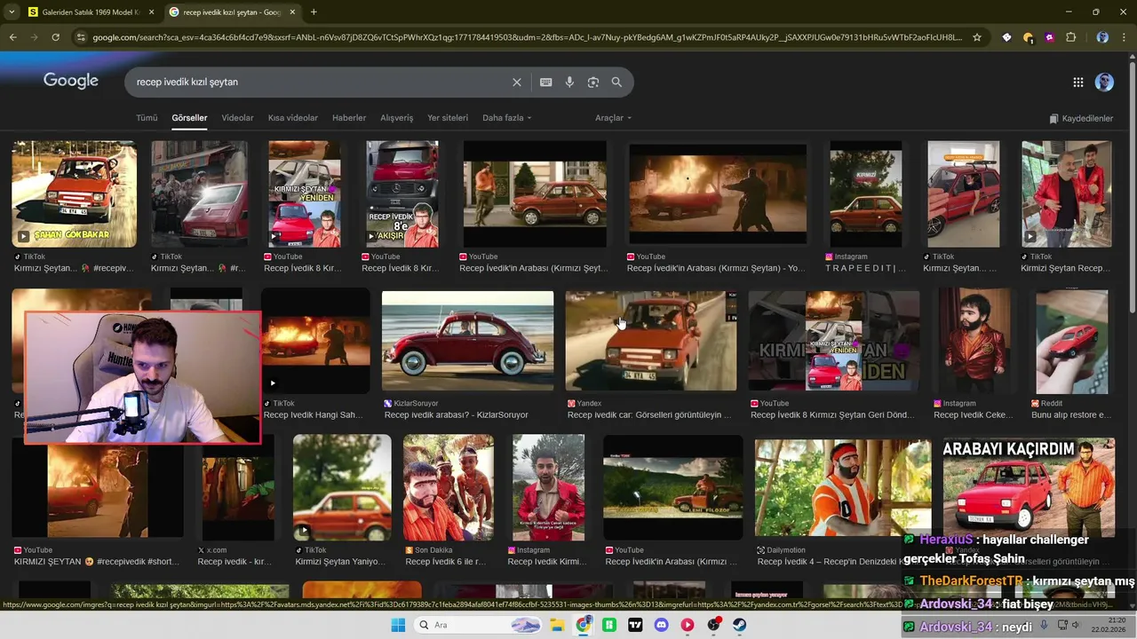The height and width of the screenshot is (639, 1137).
Task: Expand the Araçlar tools dropdown
Action: (x=614, y=118)
